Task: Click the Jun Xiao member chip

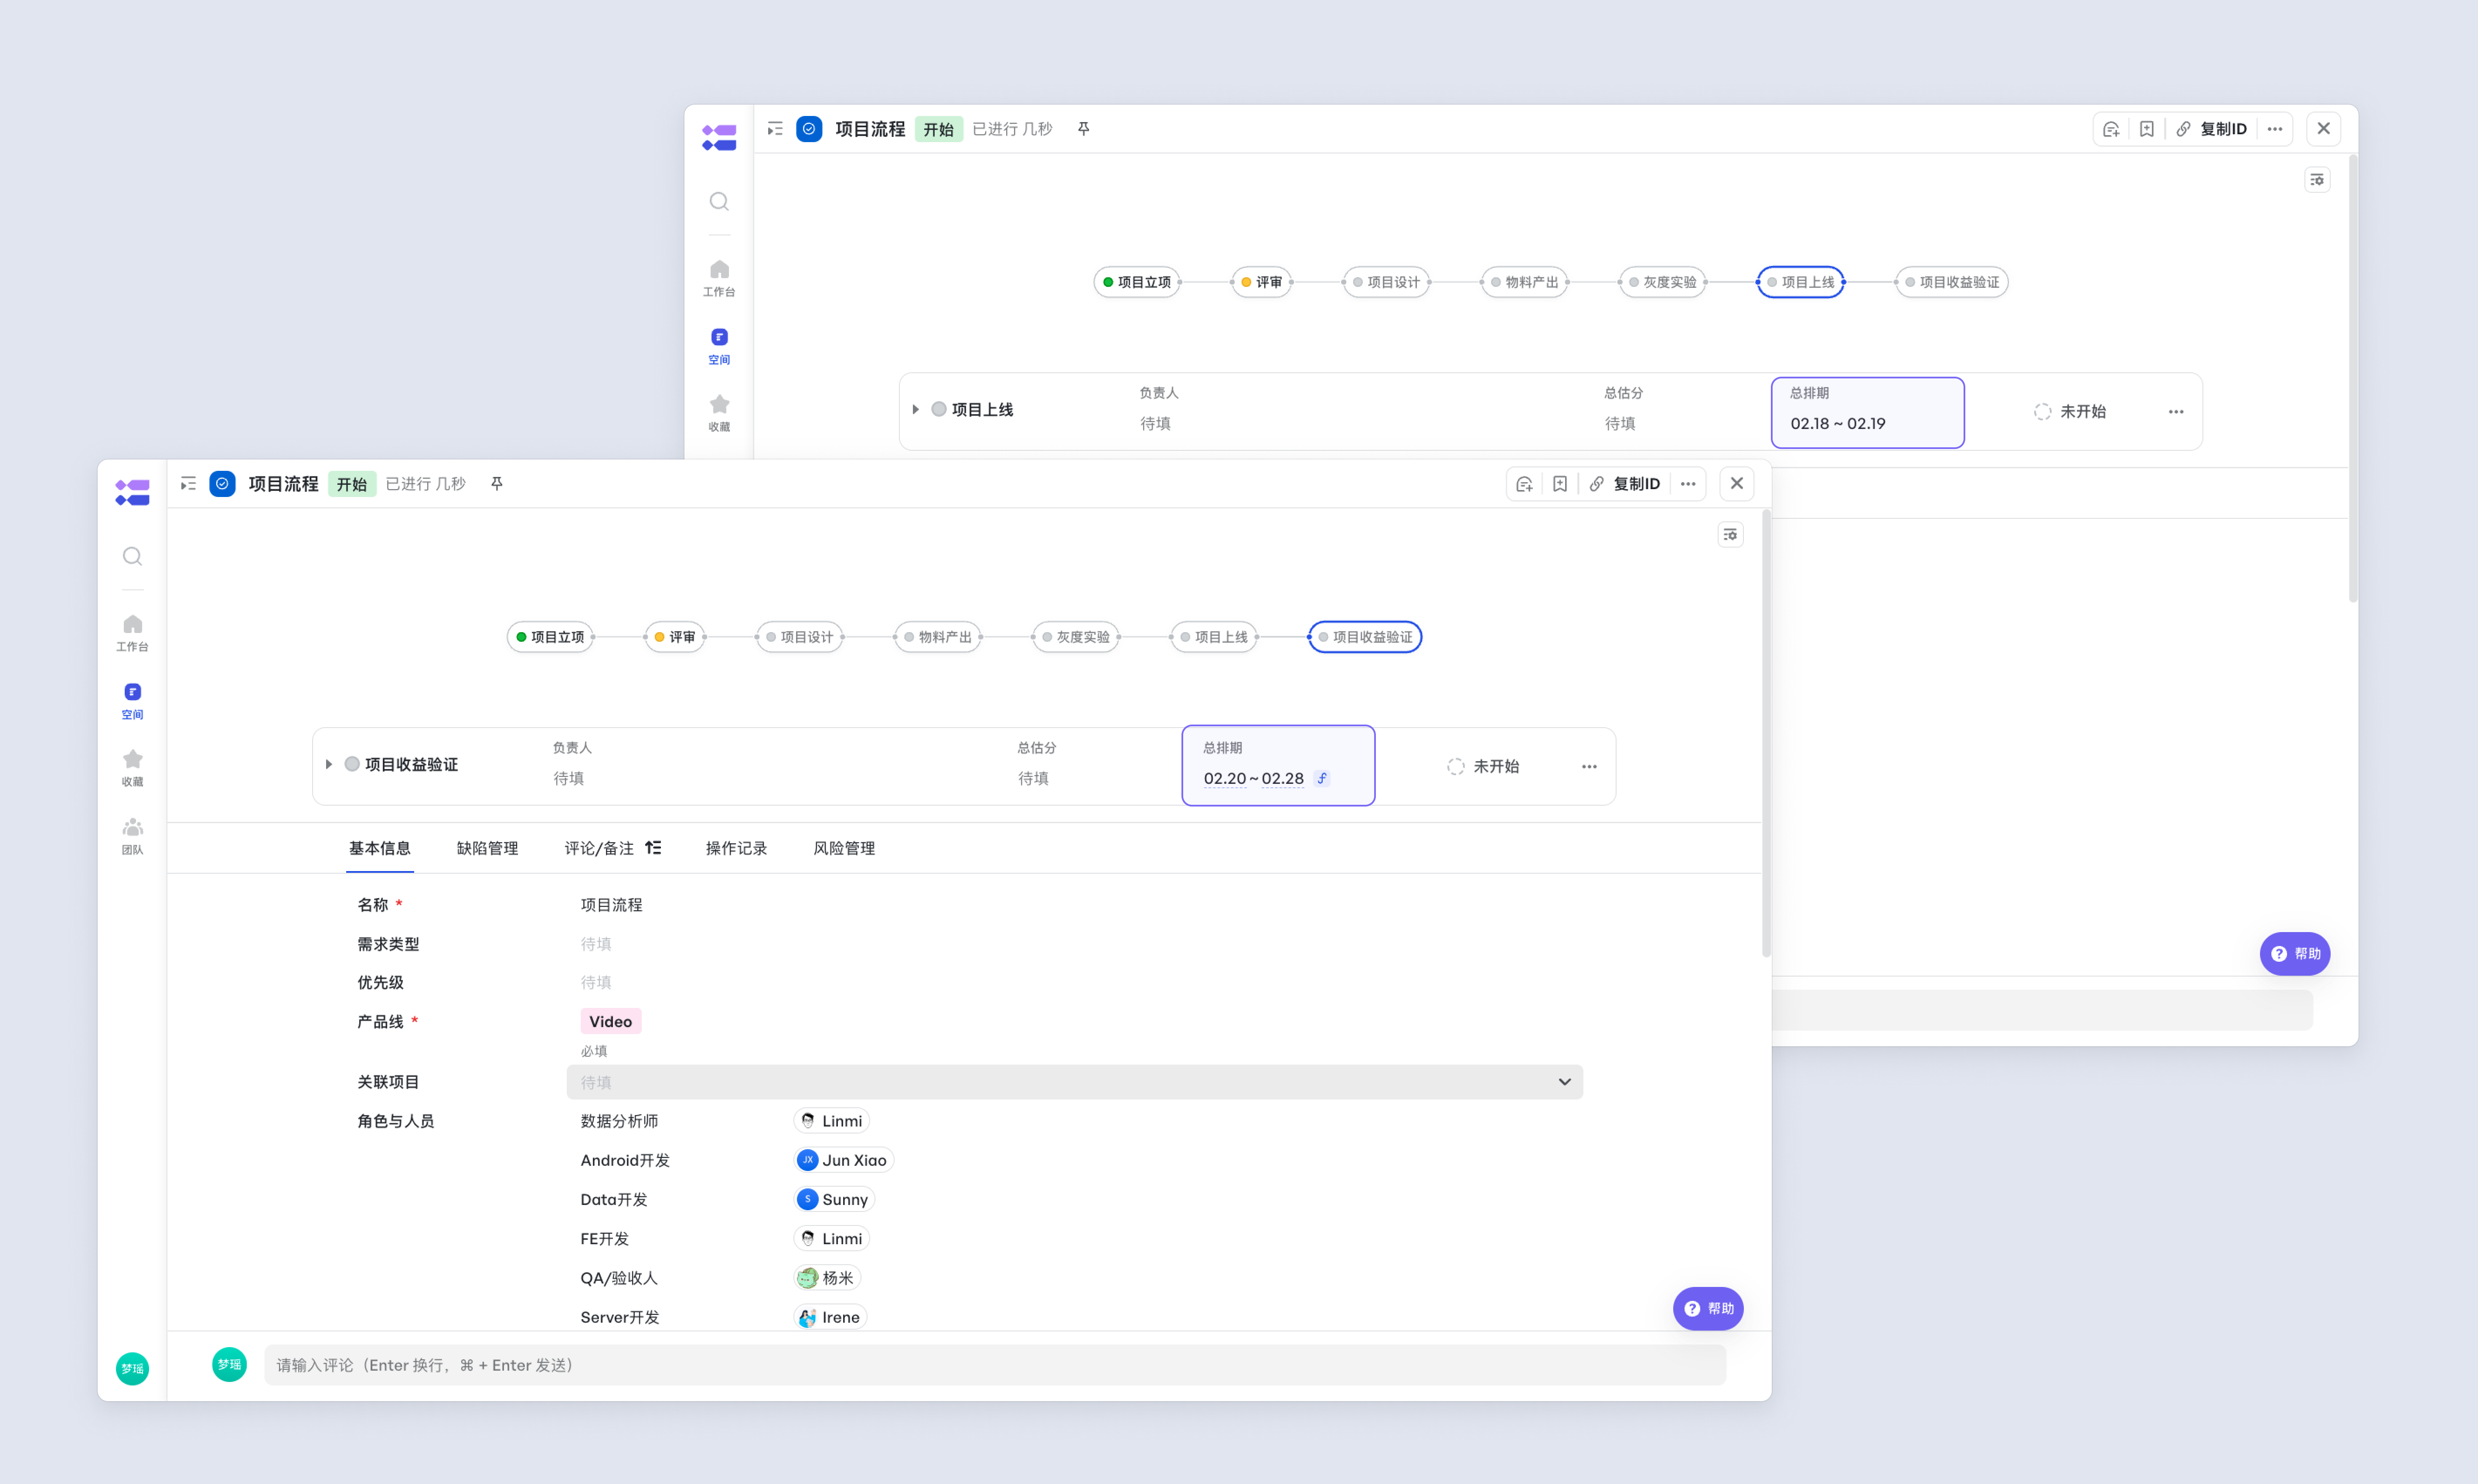Action: pos(843,1160)
